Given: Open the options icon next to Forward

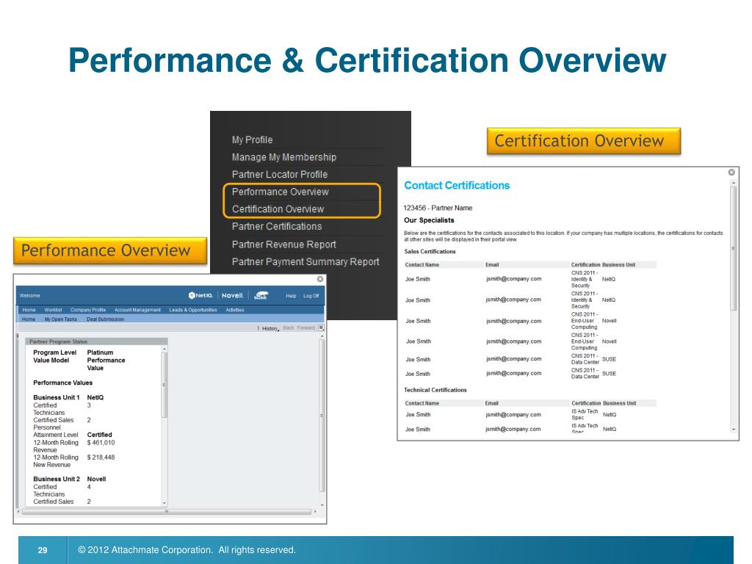Looking at the screenshot, I should 322,328.
